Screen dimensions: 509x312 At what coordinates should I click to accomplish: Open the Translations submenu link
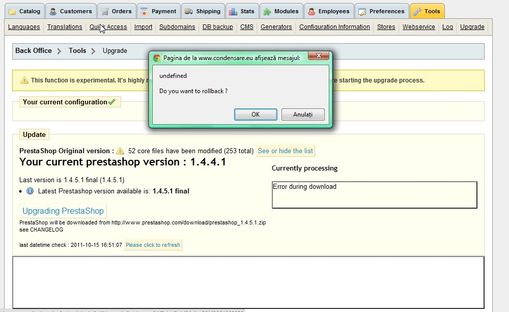coord(65,27)
